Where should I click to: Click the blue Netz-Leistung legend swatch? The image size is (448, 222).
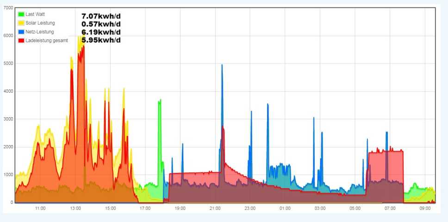click(21, 32)
